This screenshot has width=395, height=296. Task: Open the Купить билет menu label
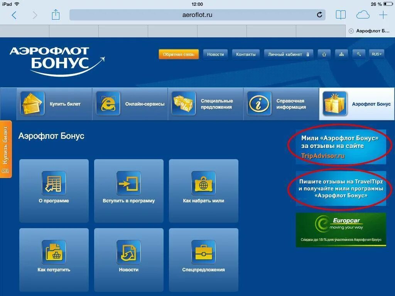pos(65,104)
